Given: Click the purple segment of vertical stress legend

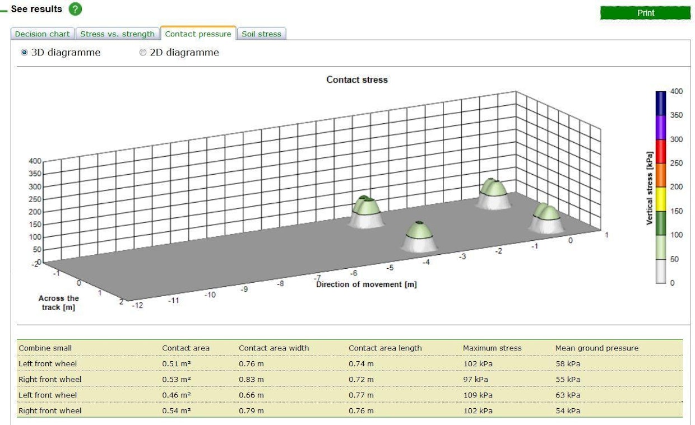Looking at the screenshot, I should pyautogui.click(x=661, y=127).
